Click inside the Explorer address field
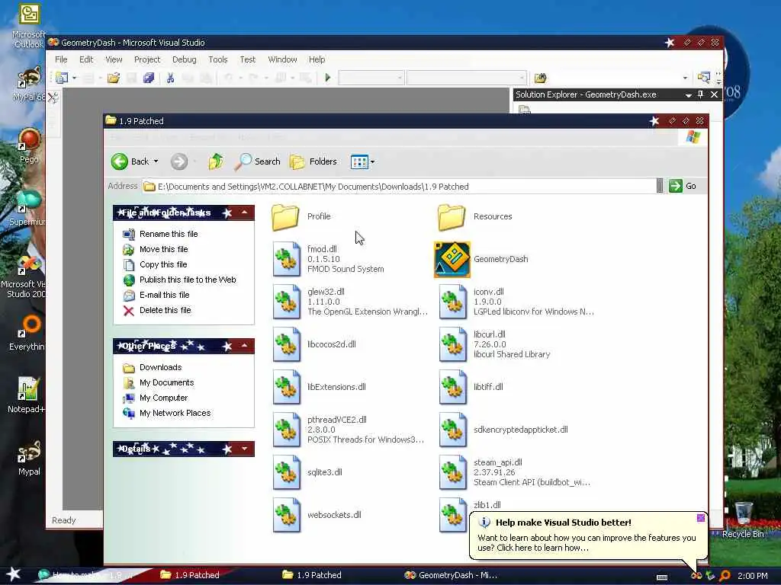 [398, 187]
